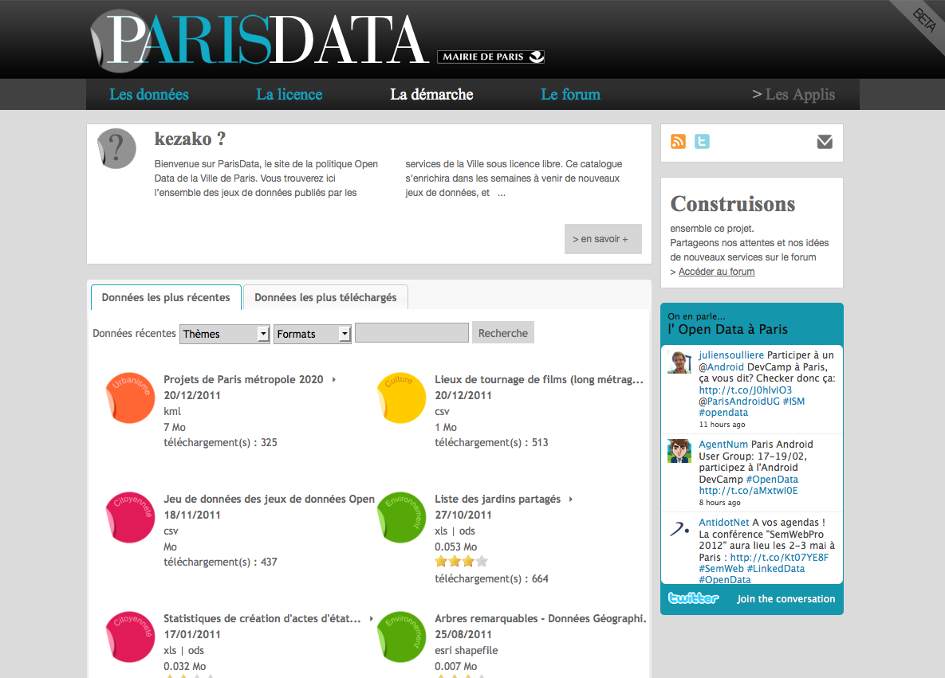Open the Thèmes dropdown
The height and width of the screenshot is (678, 945).
point(225,334)
